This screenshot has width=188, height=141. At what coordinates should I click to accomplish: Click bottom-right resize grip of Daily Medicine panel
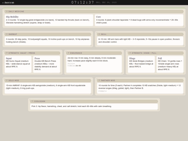(x=183, y=26)
